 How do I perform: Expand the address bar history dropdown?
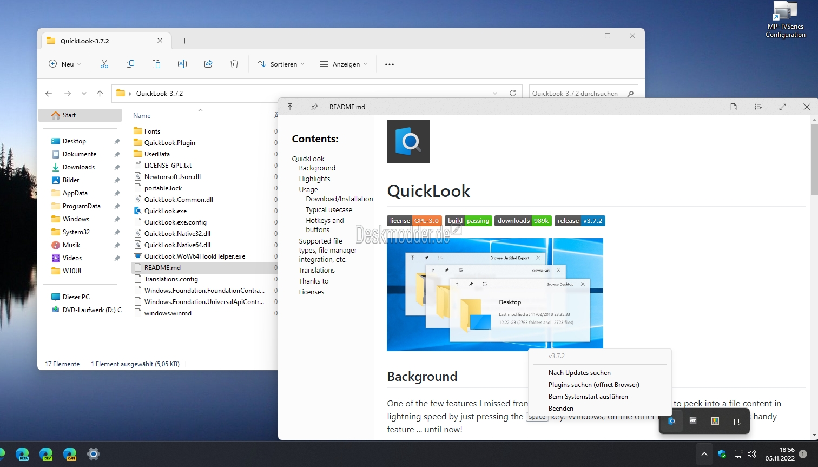pos(495,93)
